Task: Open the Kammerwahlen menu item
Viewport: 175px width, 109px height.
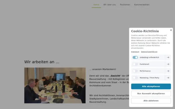Action: pyautogui.click(x=142, y=5)
